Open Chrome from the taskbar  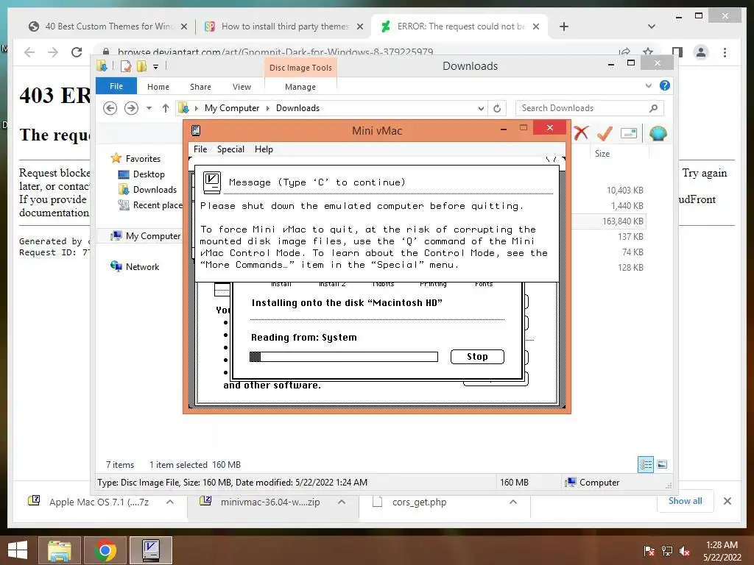point(105,550)
